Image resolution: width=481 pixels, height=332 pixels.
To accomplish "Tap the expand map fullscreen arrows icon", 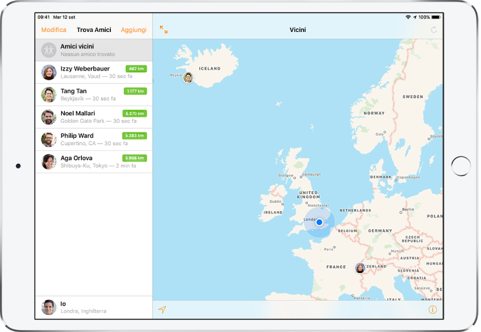I will pos(163,30).
